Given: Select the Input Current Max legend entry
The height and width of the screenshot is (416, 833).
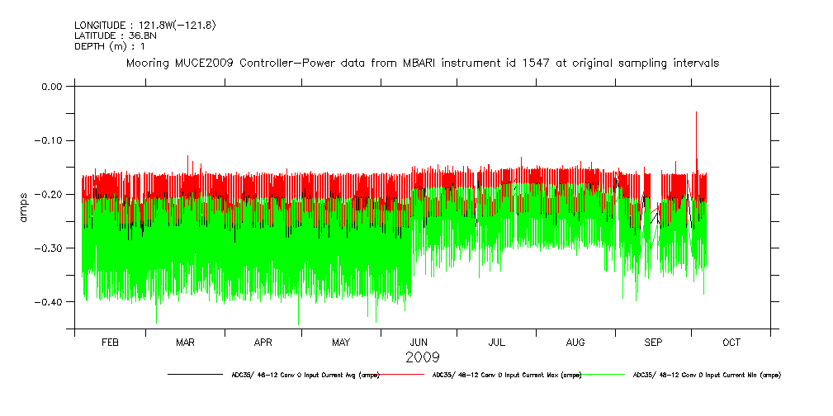Looking at the screenshot, I should point(507,375).
